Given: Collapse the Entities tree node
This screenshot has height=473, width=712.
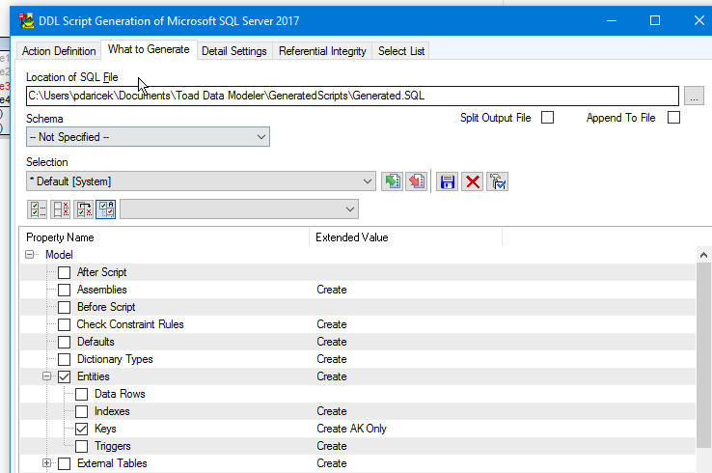Looking at the screenshot, I should [46, 376].
